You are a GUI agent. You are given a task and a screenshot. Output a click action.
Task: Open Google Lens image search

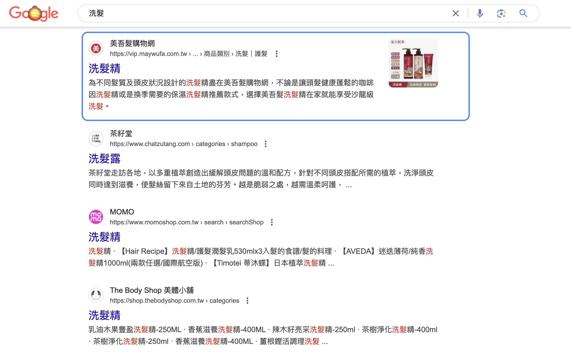coord(501,13)
